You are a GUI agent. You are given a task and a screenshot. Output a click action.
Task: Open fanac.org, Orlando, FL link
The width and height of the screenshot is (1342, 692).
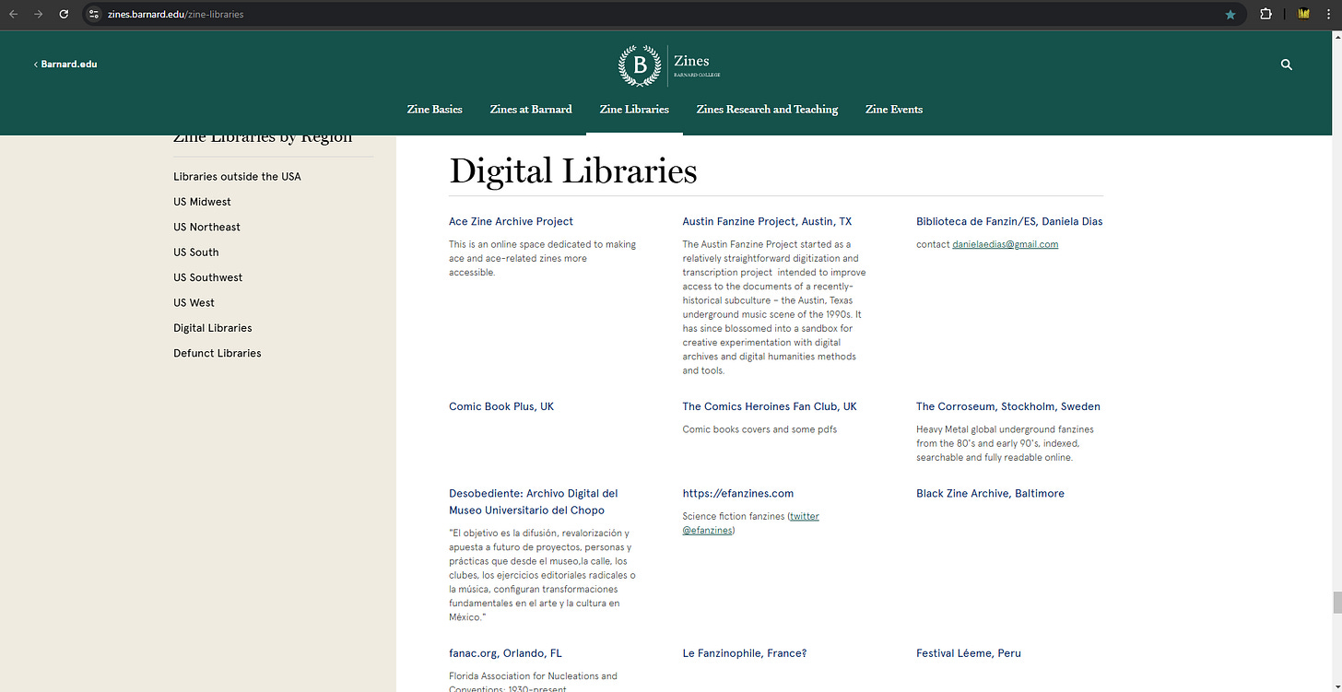point(505,653)
